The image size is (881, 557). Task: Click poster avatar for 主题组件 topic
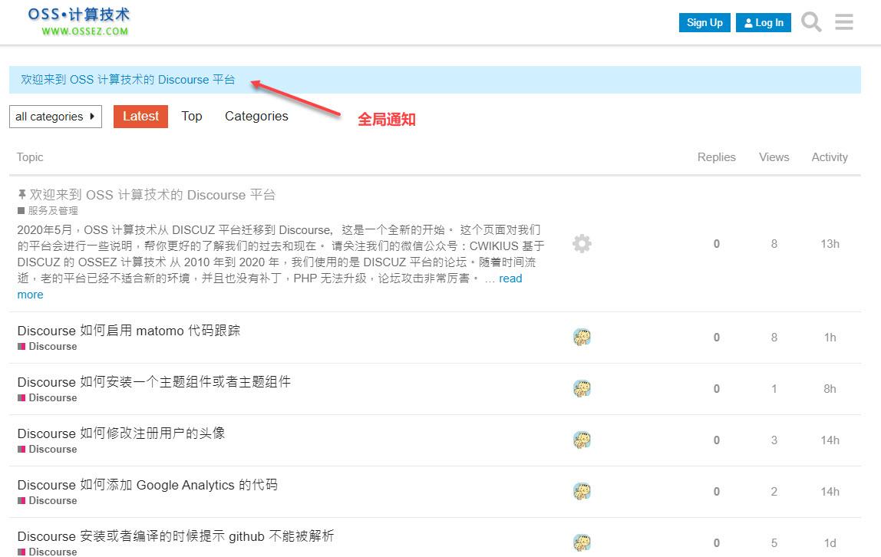click(582, 388)
